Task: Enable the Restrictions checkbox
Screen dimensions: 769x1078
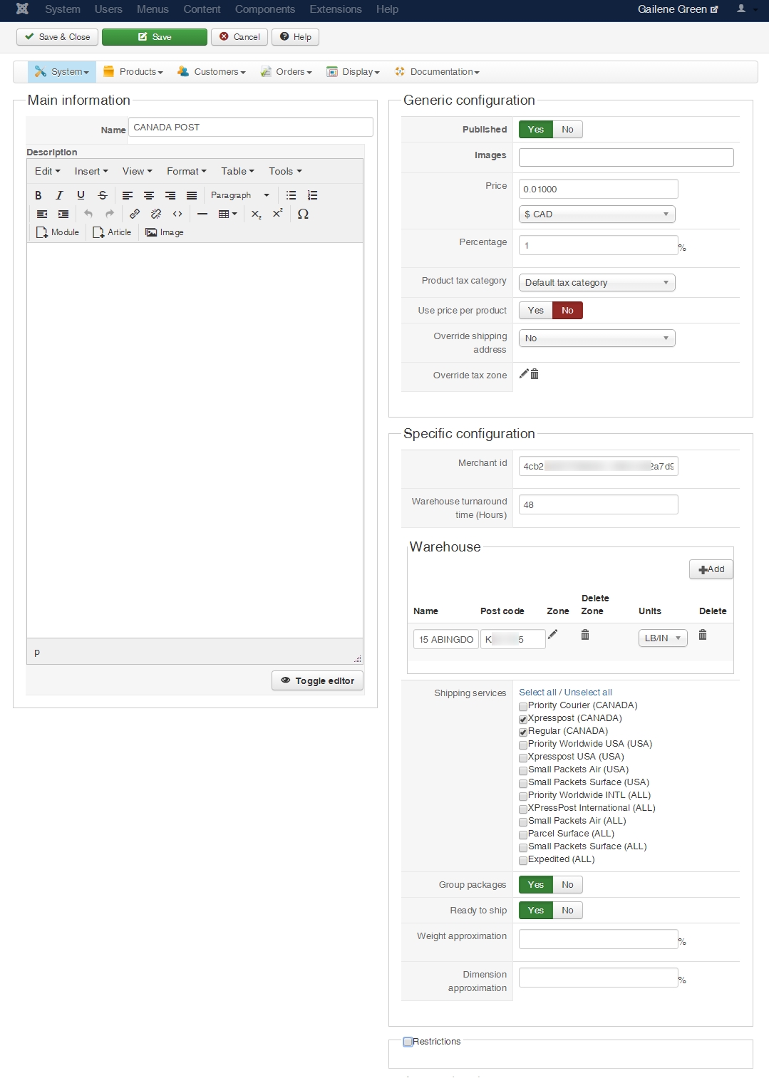Action: click(x=408, y=1042)
